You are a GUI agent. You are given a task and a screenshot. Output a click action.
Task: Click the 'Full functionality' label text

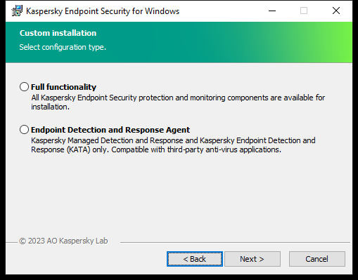tap(63, 87)
